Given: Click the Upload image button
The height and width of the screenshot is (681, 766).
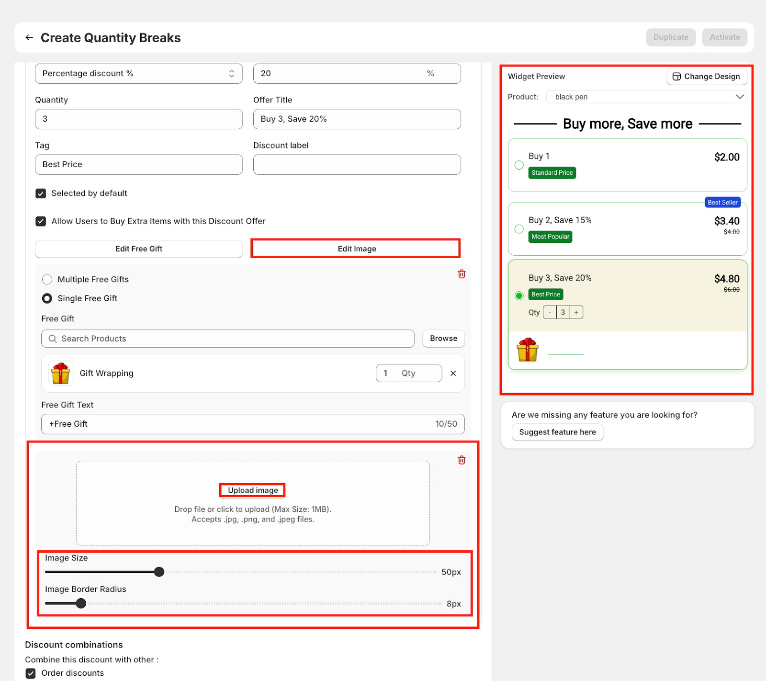Looking at the screenshot, I should (x=253, y=490).
